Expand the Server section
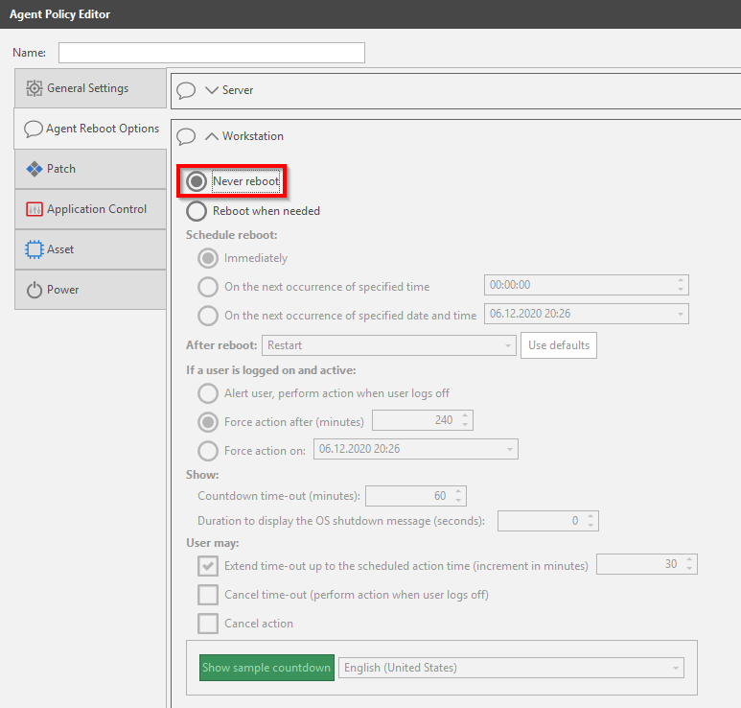 pos(212,90)
